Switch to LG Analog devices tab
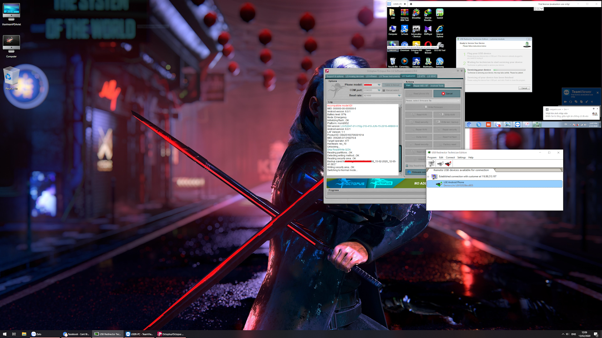Screen dimensions: 602x338 click(354, 76)
